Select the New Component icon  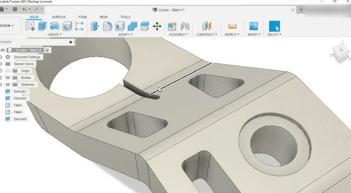pyautogui.click(x=172, y=26)
